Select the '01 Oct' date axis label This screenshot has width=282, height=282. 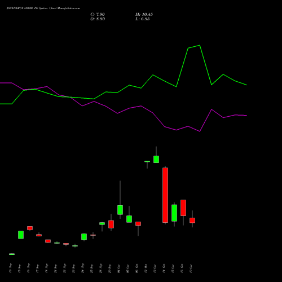click(118, 268)
